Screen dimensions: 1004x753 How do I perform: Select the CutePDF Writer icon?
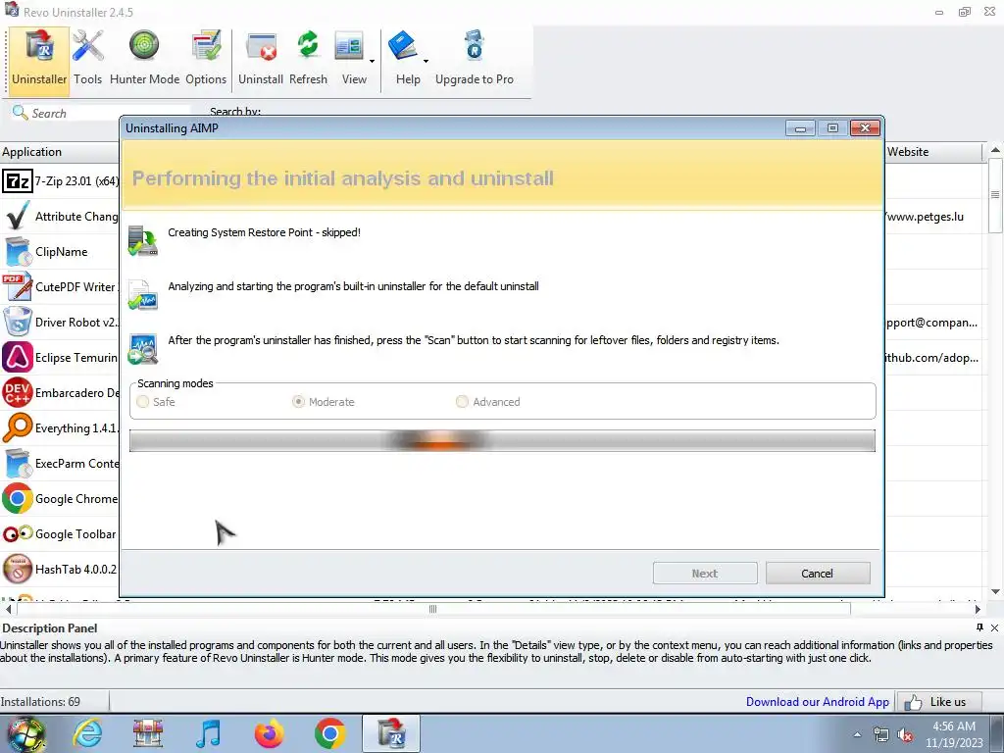pos(18,287)
